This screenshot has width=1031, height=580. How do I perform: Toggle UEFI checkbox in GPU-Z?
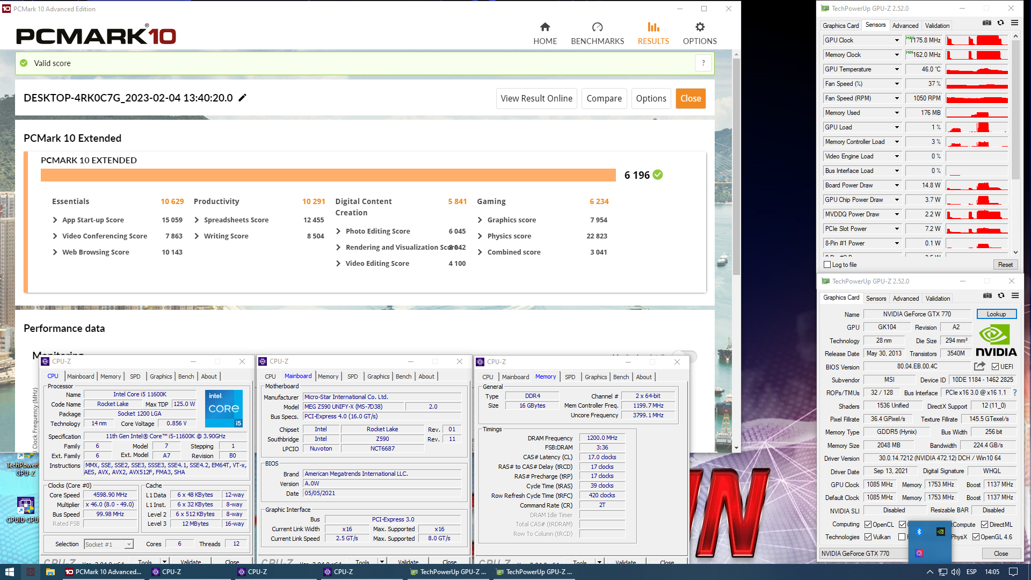tap(995, 367)
